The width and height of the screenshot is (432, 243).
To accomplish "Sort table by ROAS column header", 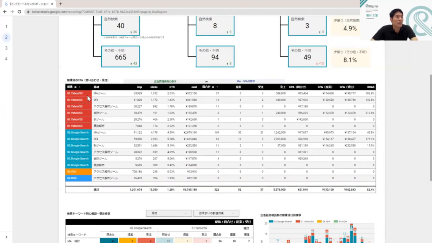I will (370, 87).
